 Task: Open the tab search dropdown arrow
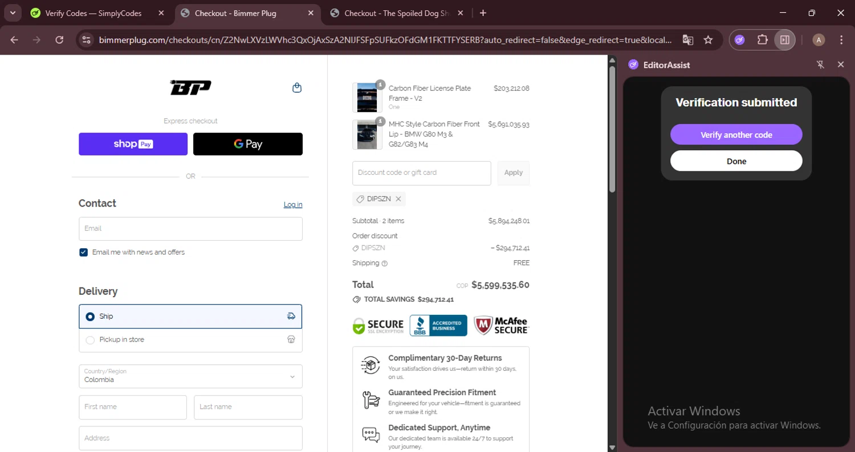(12, 13)
